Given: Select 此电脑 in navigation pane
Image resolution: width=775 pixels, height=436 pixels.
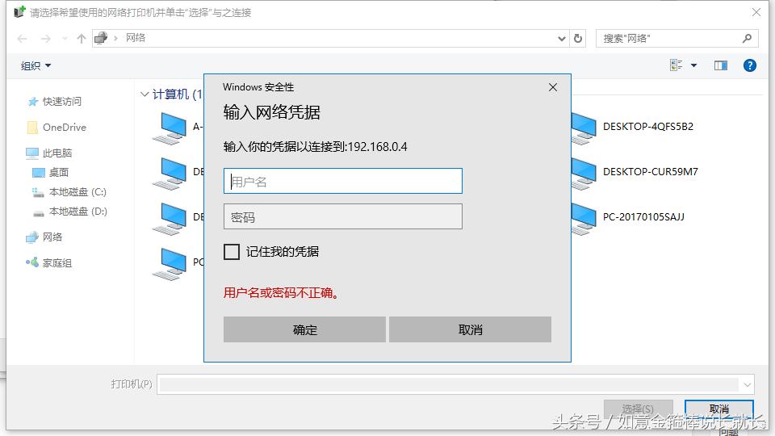Looking at the screenshot, I should click(x=49, y=153).
